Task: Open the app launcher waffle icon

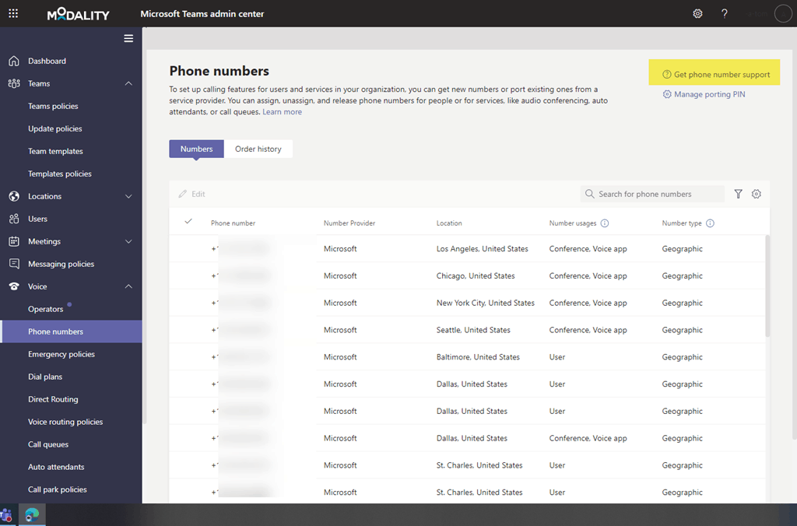Action: (13, 14)
